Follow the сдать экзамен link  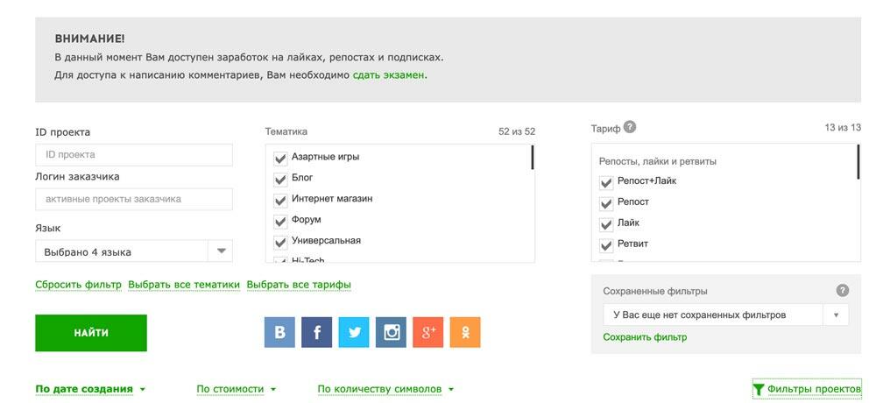point(388,74)
